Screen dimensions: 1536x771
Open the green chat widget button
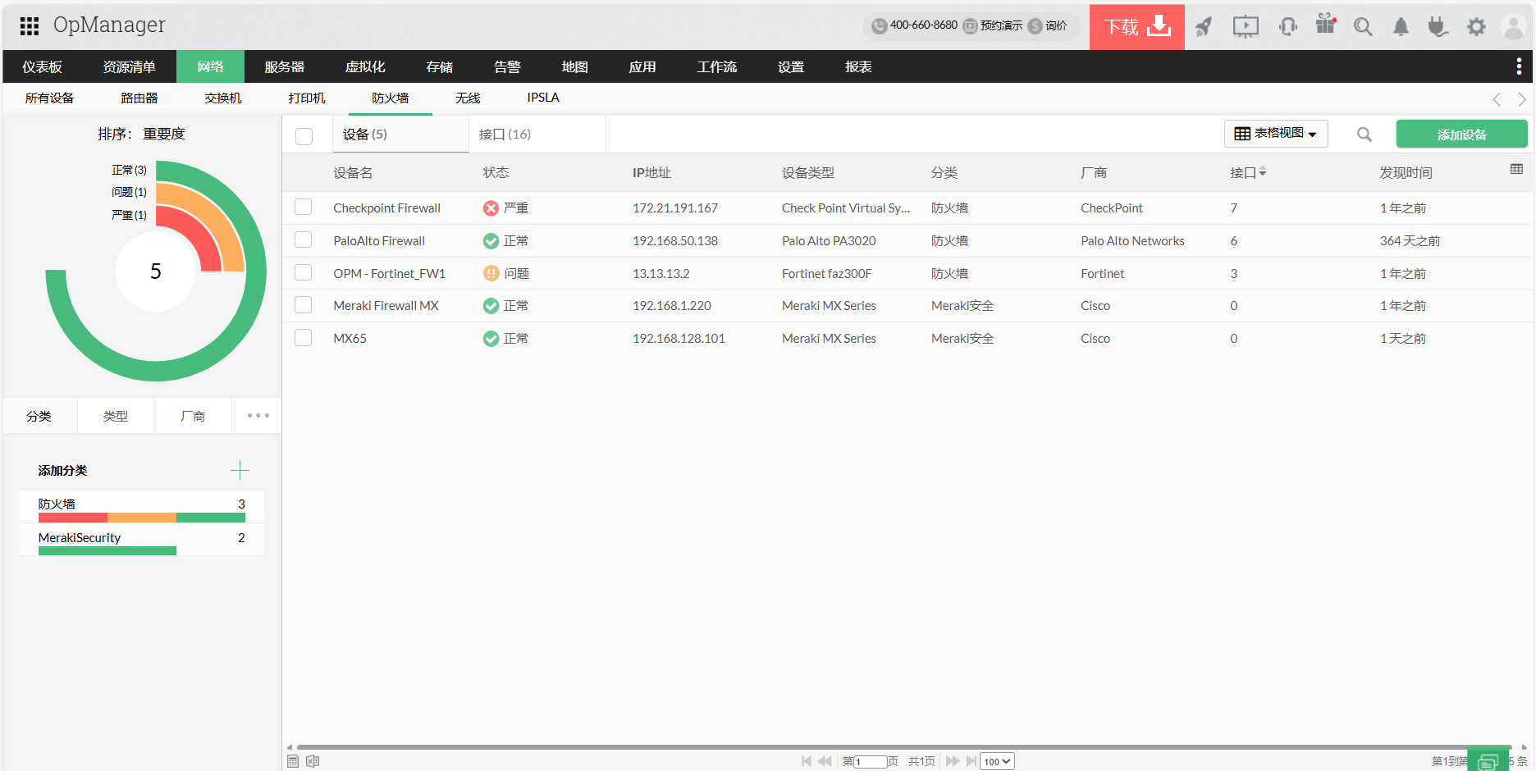point(1488,761)
